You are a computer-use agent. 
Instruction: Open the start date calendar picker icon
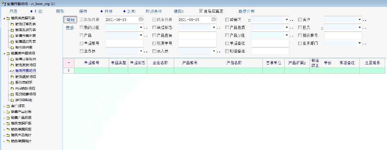141,20
